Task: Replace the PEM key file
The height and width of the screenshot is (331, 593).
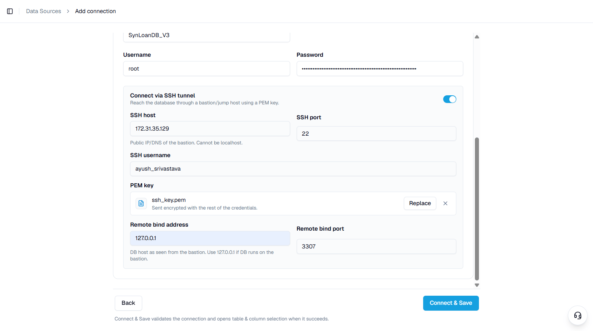Action: [420, 203]
